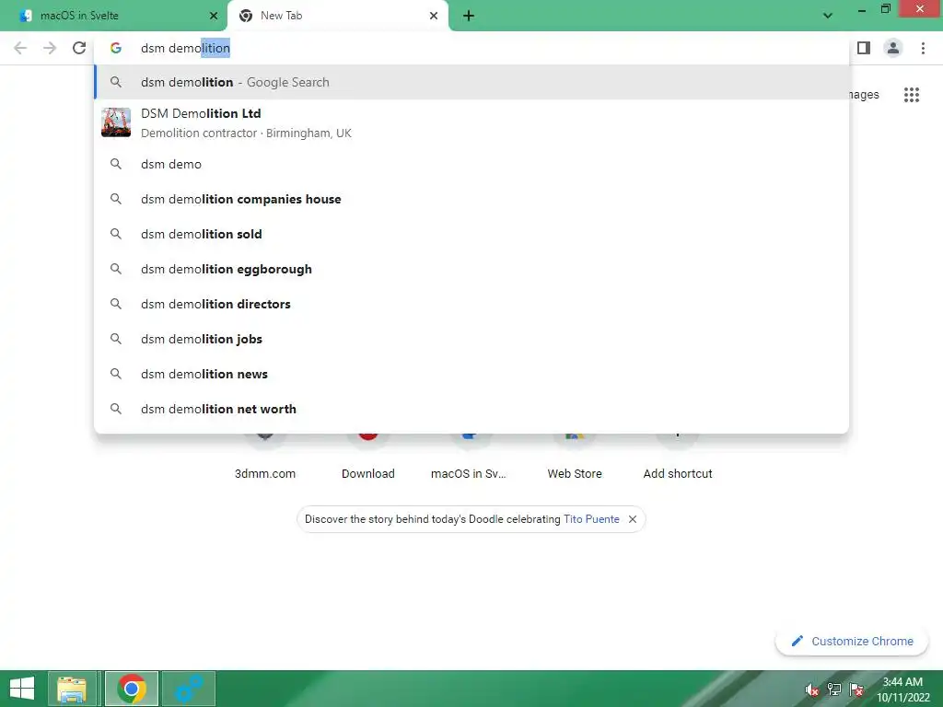The image size is (943, 707).
Task: Click the taskbar clock showing 3:44 AM
Action: pyautogui.click(x=902, y=689)
